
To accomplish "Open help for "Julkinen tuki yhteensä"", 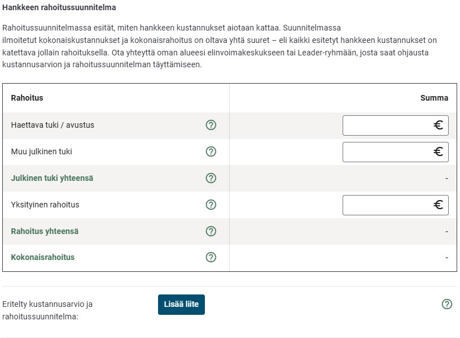I will point(211,178).
